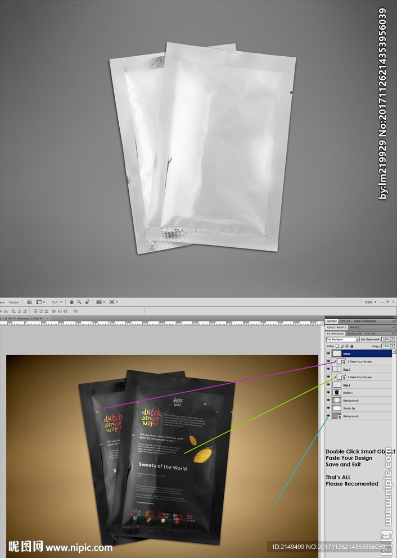
Task: Click the Studio Bg layer thumbnail
Action: point(337,408)
